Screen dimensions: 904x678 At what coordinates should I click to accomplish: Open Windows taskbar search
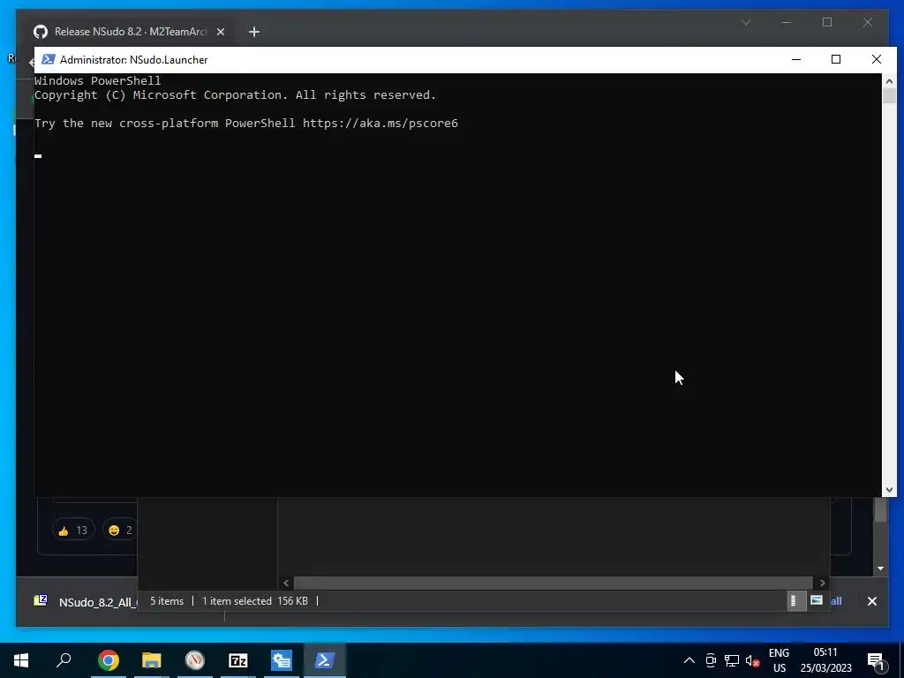click(x=64, y=660)
